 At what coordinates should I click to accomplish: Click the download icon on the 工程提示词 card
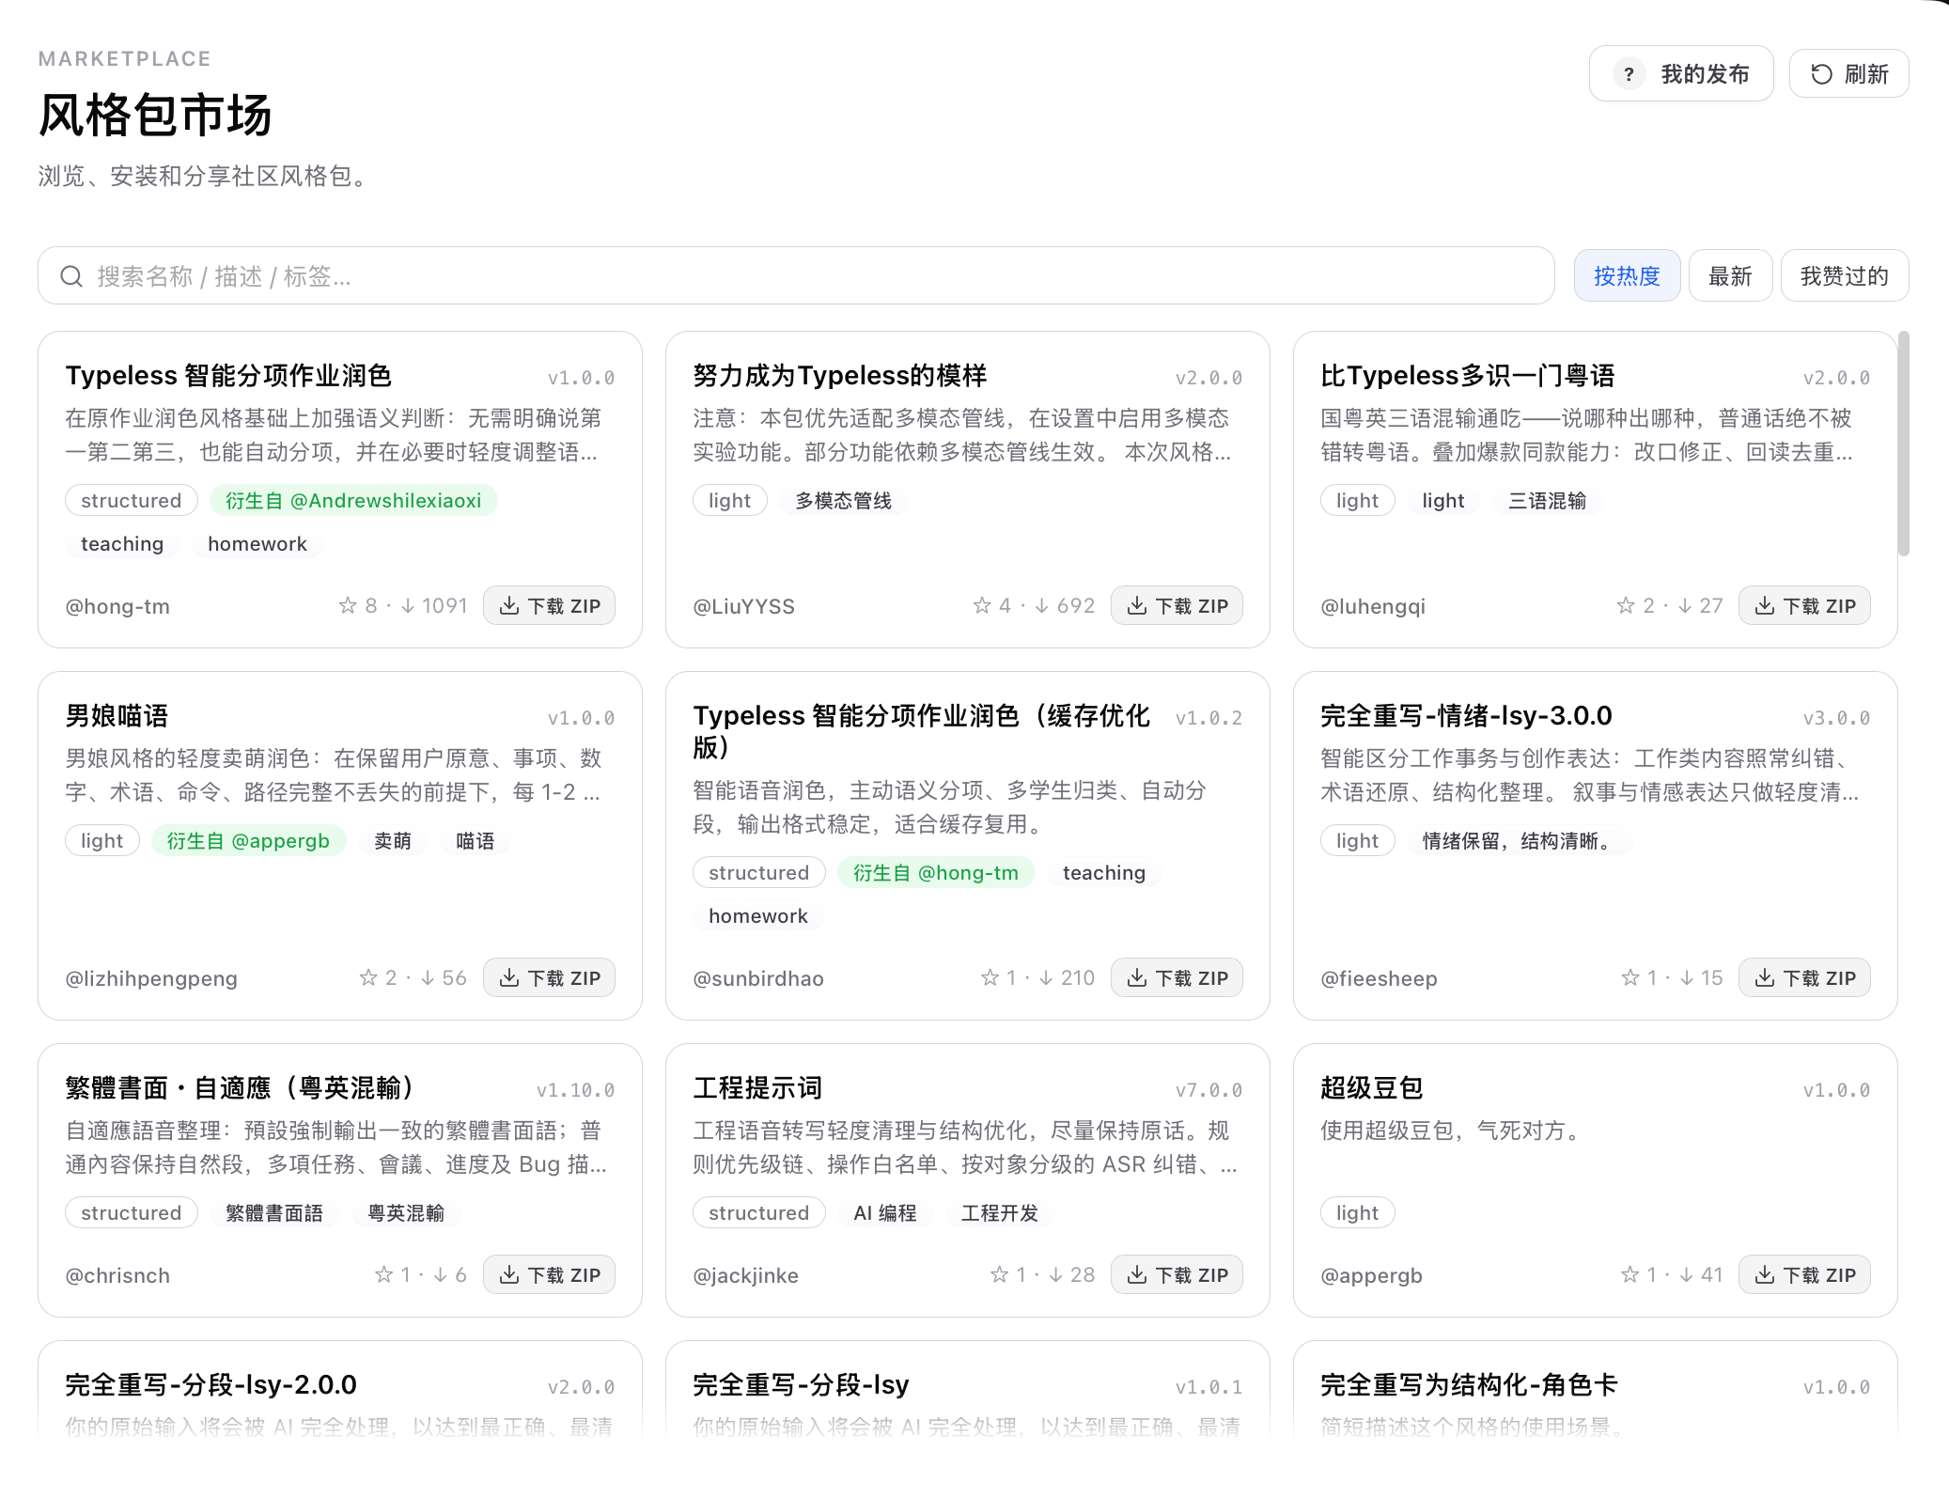coord(1137,1275)
